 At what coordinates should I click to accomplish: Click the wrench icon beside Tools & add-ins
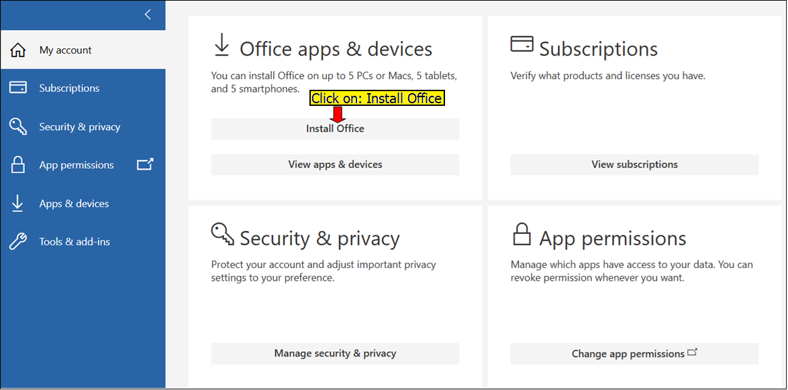pyautogui.click(x=18, y=241)
